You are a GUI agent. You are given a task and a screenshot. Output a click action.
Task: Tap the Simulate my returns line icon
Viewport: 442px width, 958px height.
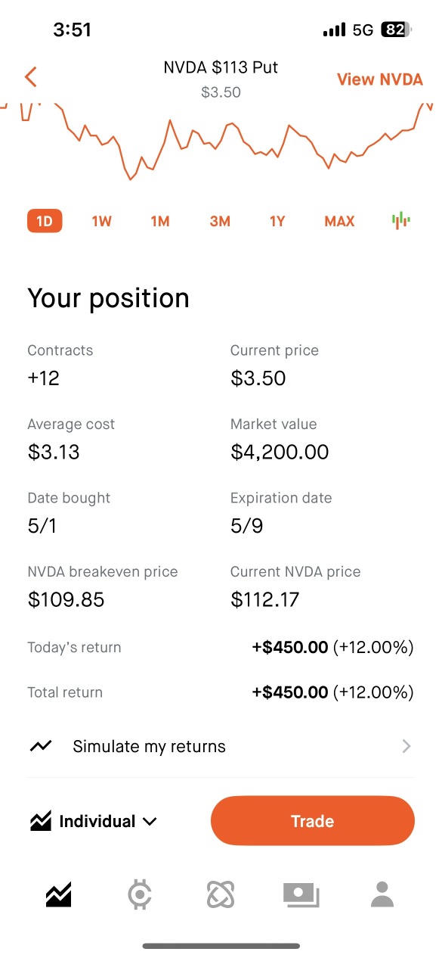(x=41, y=746)
